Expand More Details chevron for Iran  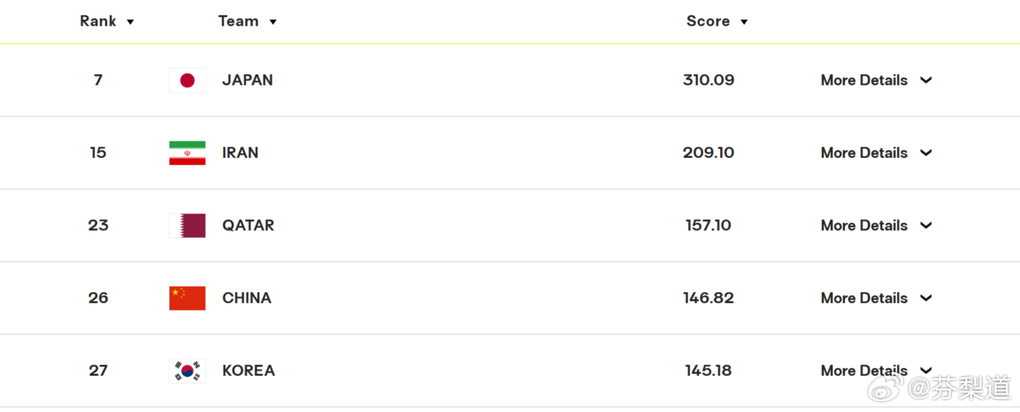pos(926,153)
